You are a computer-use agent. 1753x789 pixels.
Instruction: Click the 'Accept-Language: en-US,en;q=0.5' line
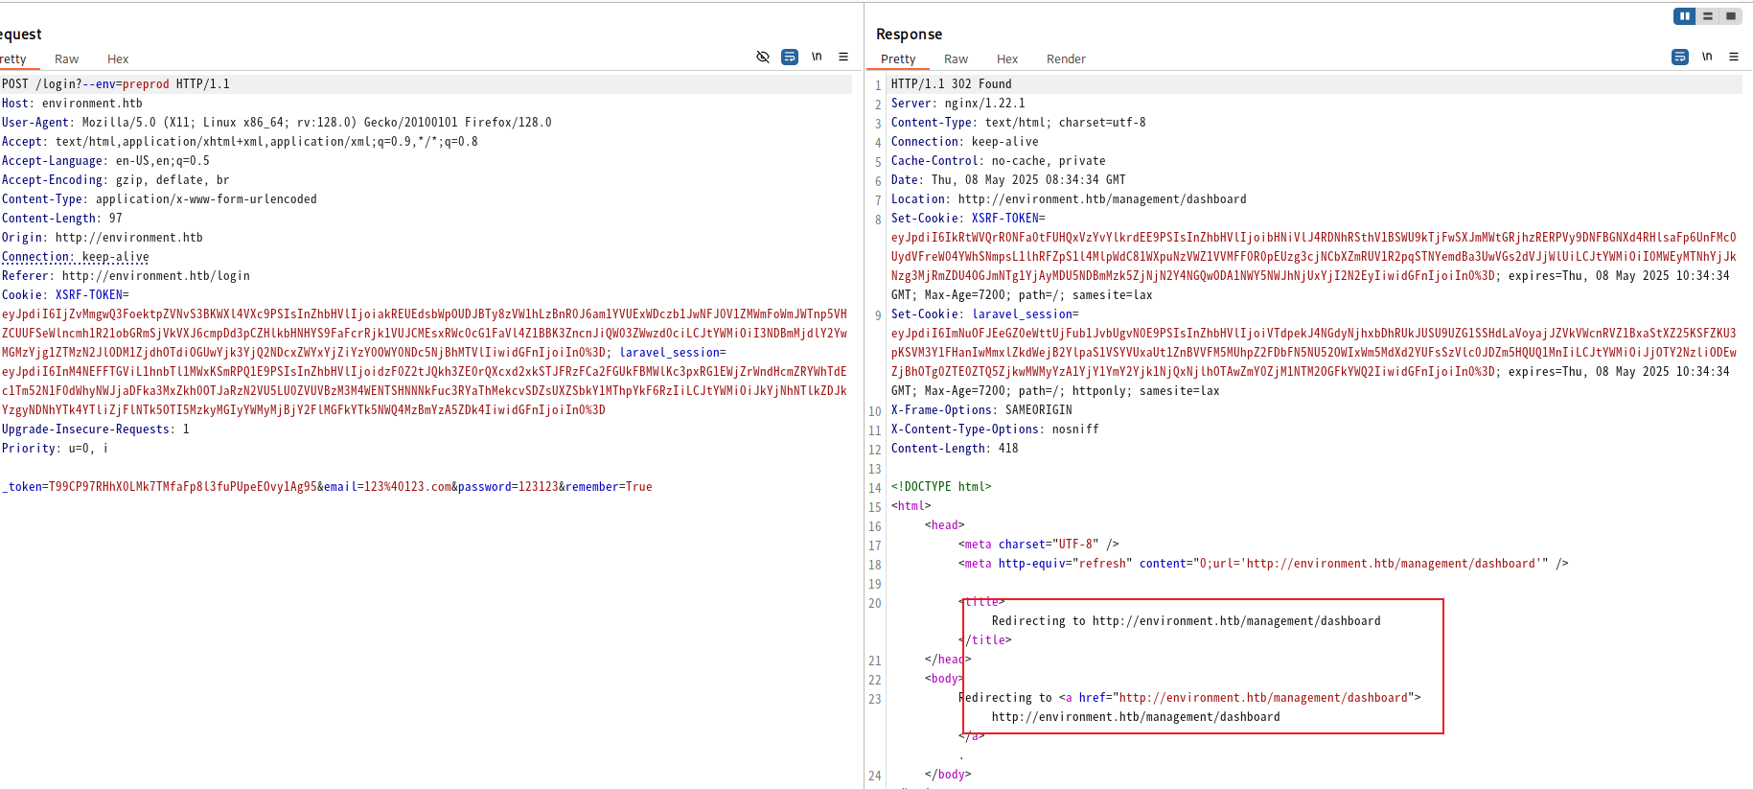click(x=105, y=161)
